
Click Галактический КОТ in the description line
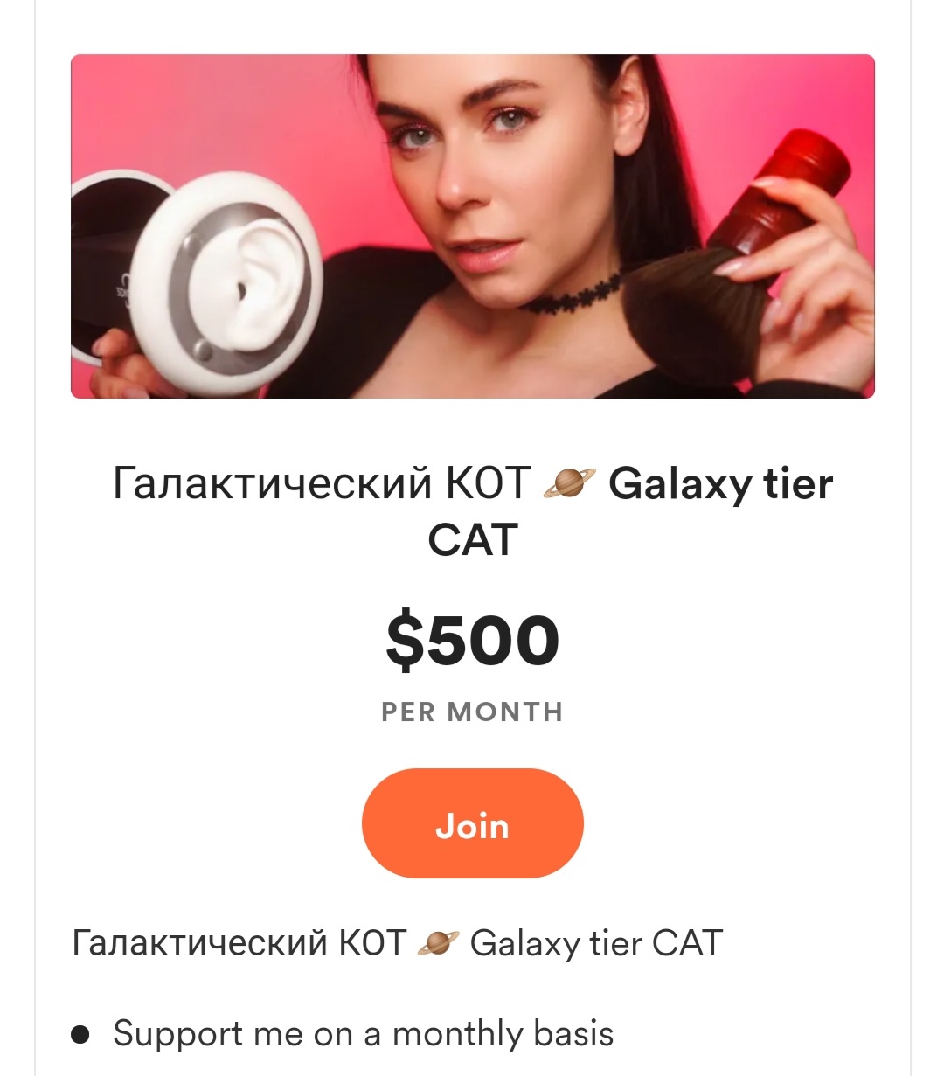(239, 944)
